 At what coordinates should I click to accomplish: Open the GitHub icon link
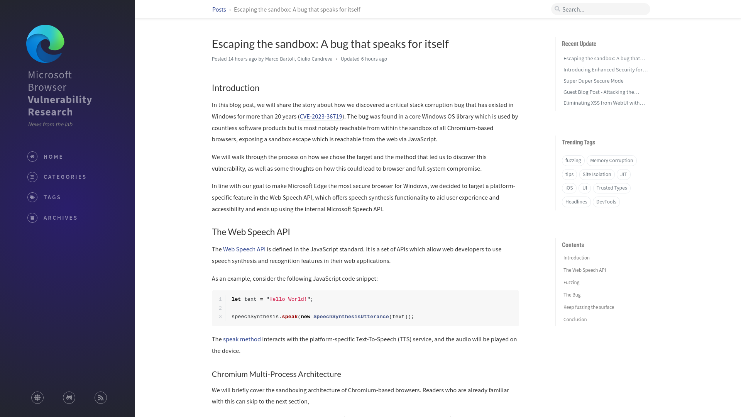point(69,397)
